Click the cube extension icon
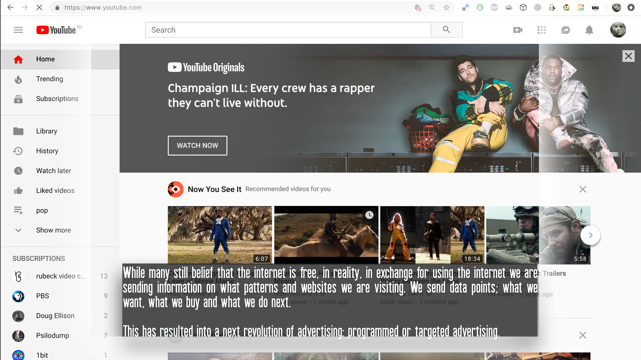Screen dimensions: 641x360 coord(523,7)
